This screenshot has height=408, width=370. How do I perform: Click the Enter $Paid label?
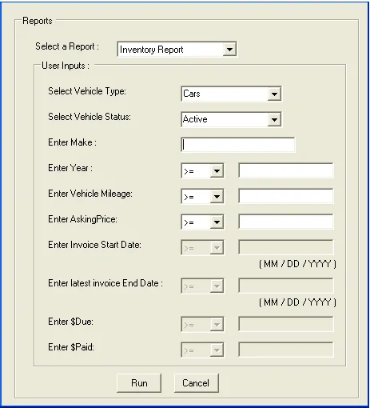(71, 347)
